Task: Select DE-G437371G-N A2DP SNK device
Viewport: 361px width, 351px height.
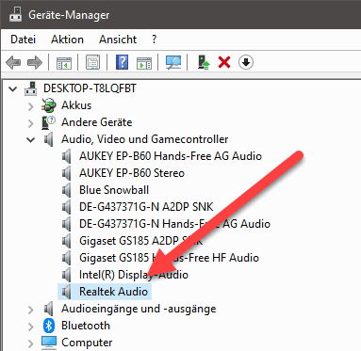Action: coord(146,207)
